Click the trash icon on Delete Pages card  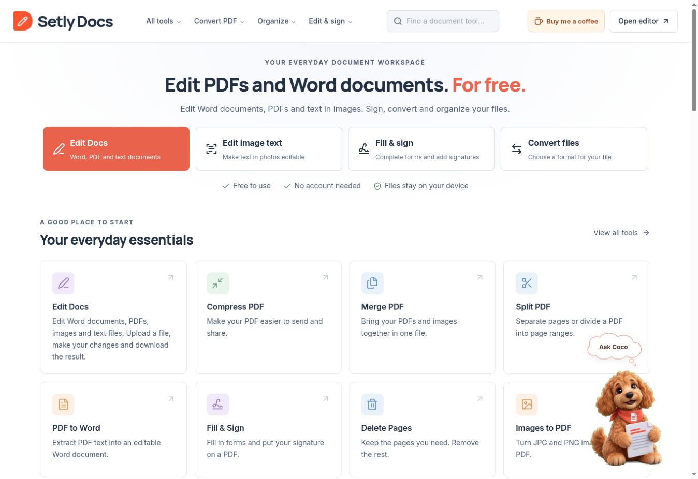click(x=372, y=405)
